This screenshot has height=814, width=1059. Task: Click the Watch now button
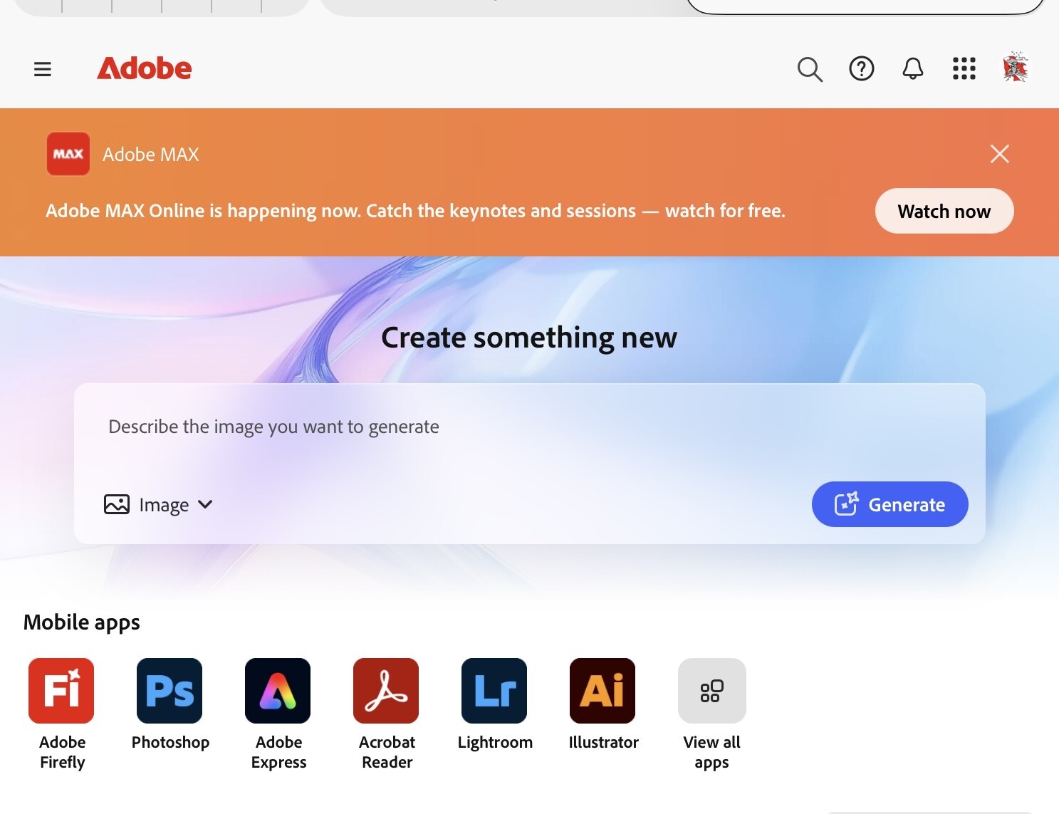pyautogui.click(x=944, y=211)
